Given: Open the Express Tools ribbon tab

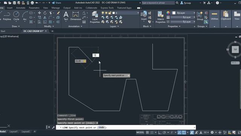Looking at the screenshot, I should click(x=107, y=8).
